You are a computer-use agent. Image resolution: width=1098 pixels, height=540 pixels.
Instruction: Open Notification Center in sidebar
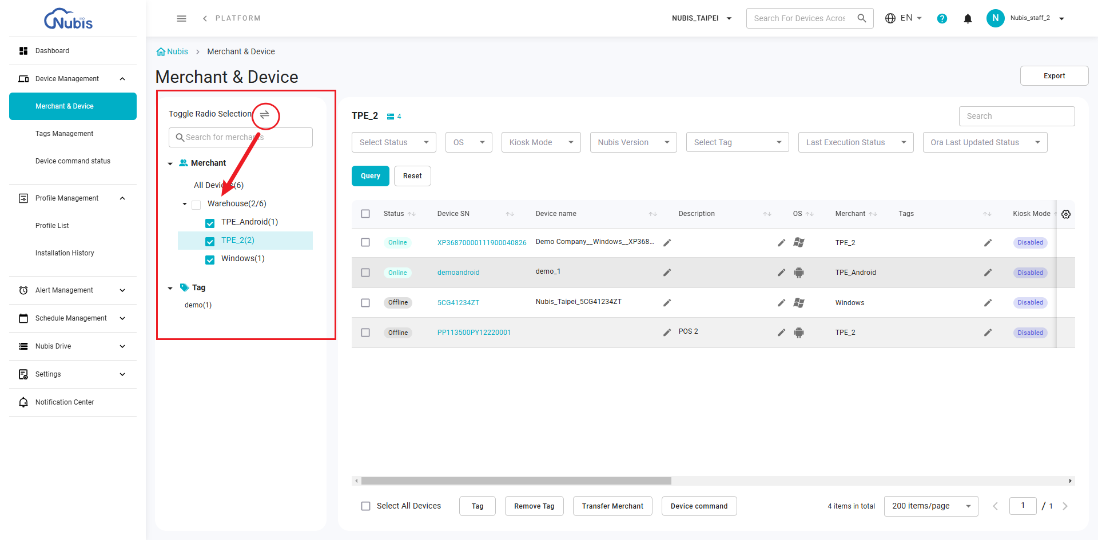coord(73,402)
